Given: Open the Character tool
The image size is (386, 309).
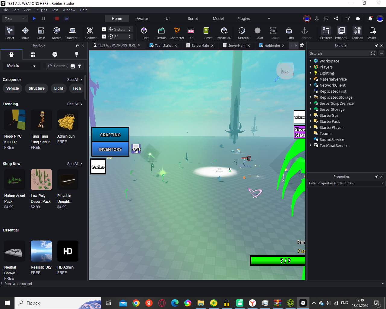Looking at the screenshot, I should (x=177, y=33).
